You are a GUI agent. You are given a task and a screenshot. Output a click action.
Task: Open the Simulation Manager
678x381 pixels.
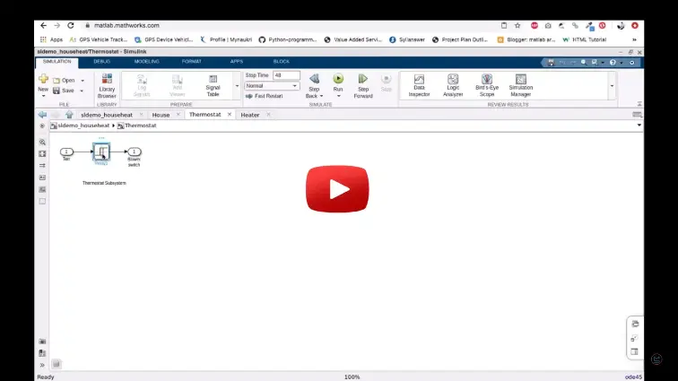pos(520,83)
